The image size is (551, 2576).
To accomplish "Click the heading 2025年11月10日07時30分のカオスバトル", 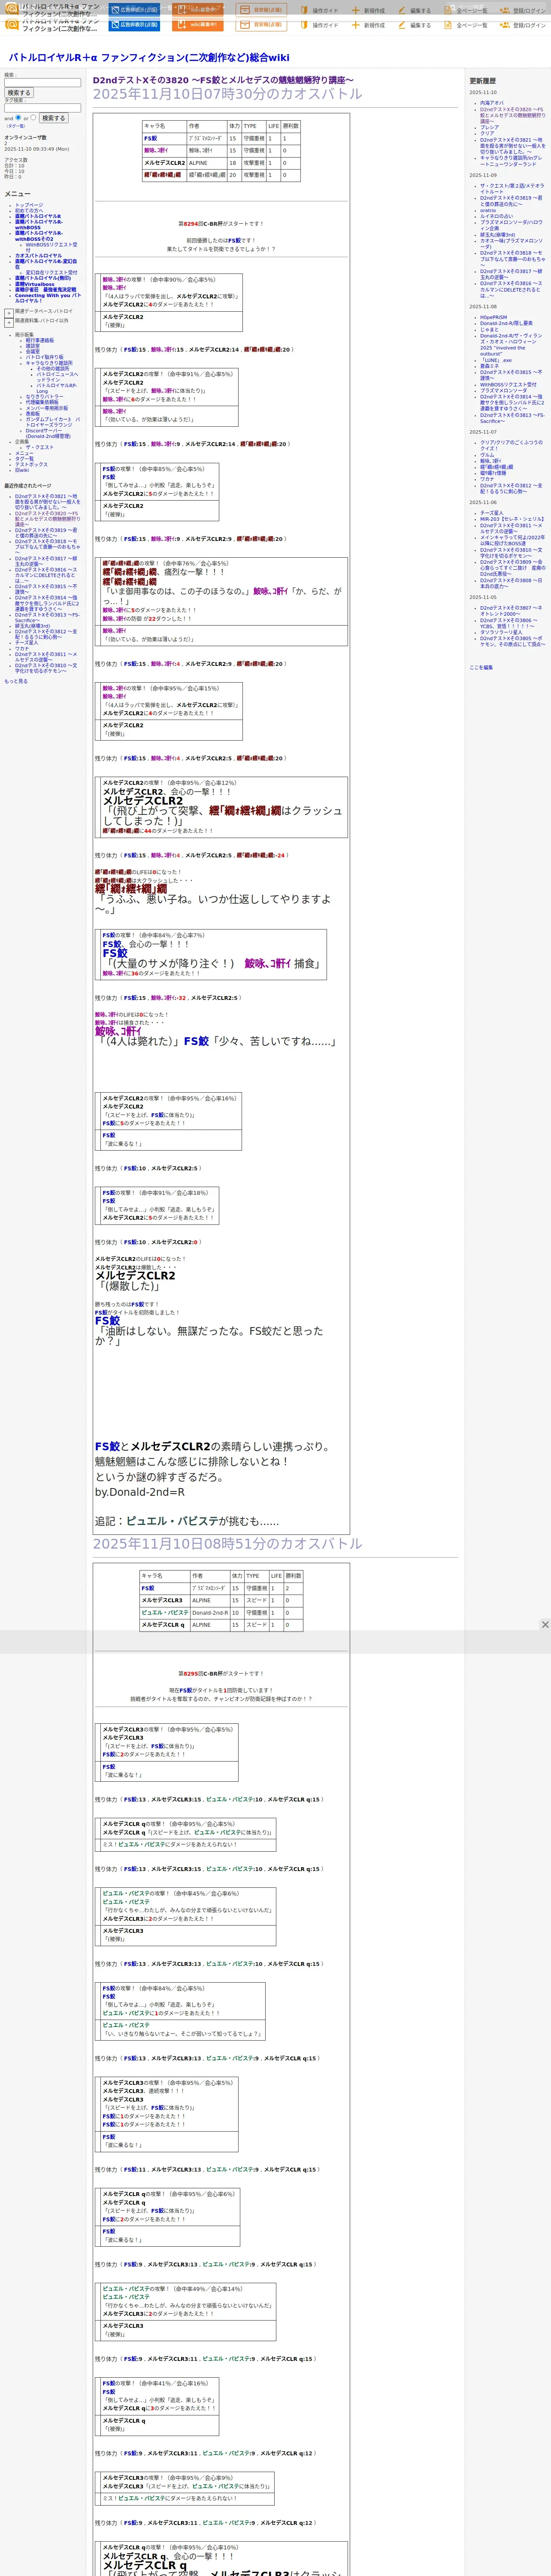I will coord(228,94).
